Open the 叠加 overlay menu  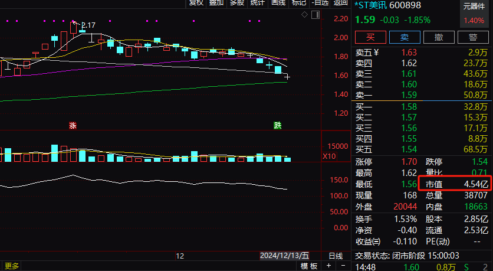coord(216,3)
